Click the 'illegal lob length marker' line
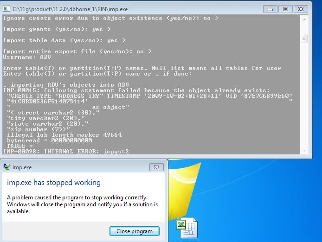Image resolution: width=322 pixels, height=242 pixels. pos(64,135)
